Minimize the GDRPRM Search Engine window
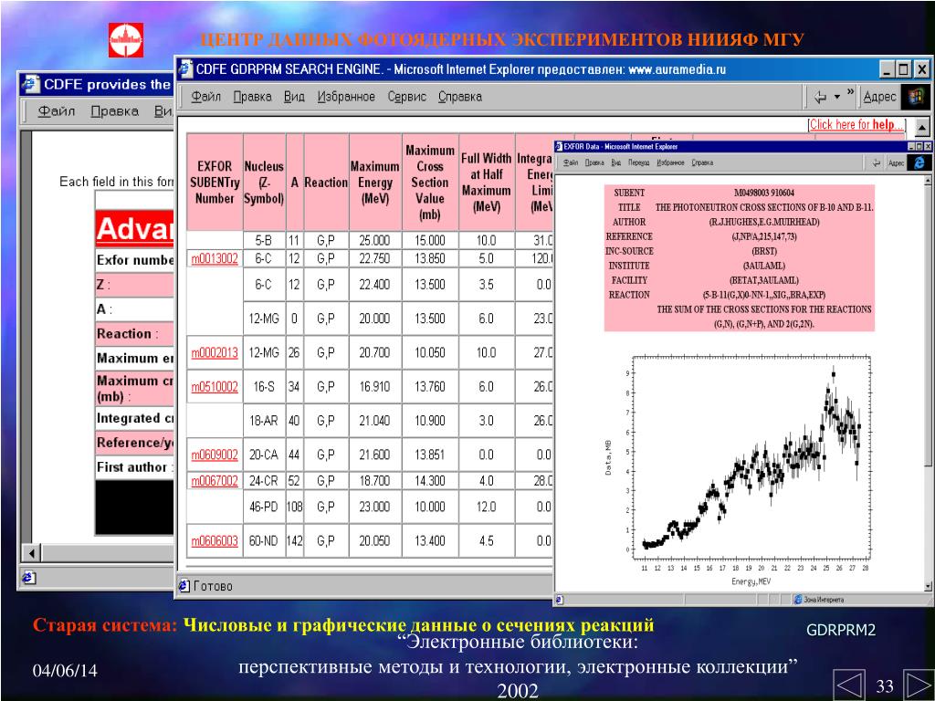The width and height of the screenshot is (935, 701). pyautogui.click(x=888, y=69)
